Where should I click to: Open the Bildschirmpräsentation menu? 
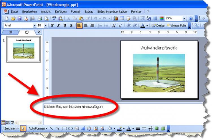(x=112, y=12)
